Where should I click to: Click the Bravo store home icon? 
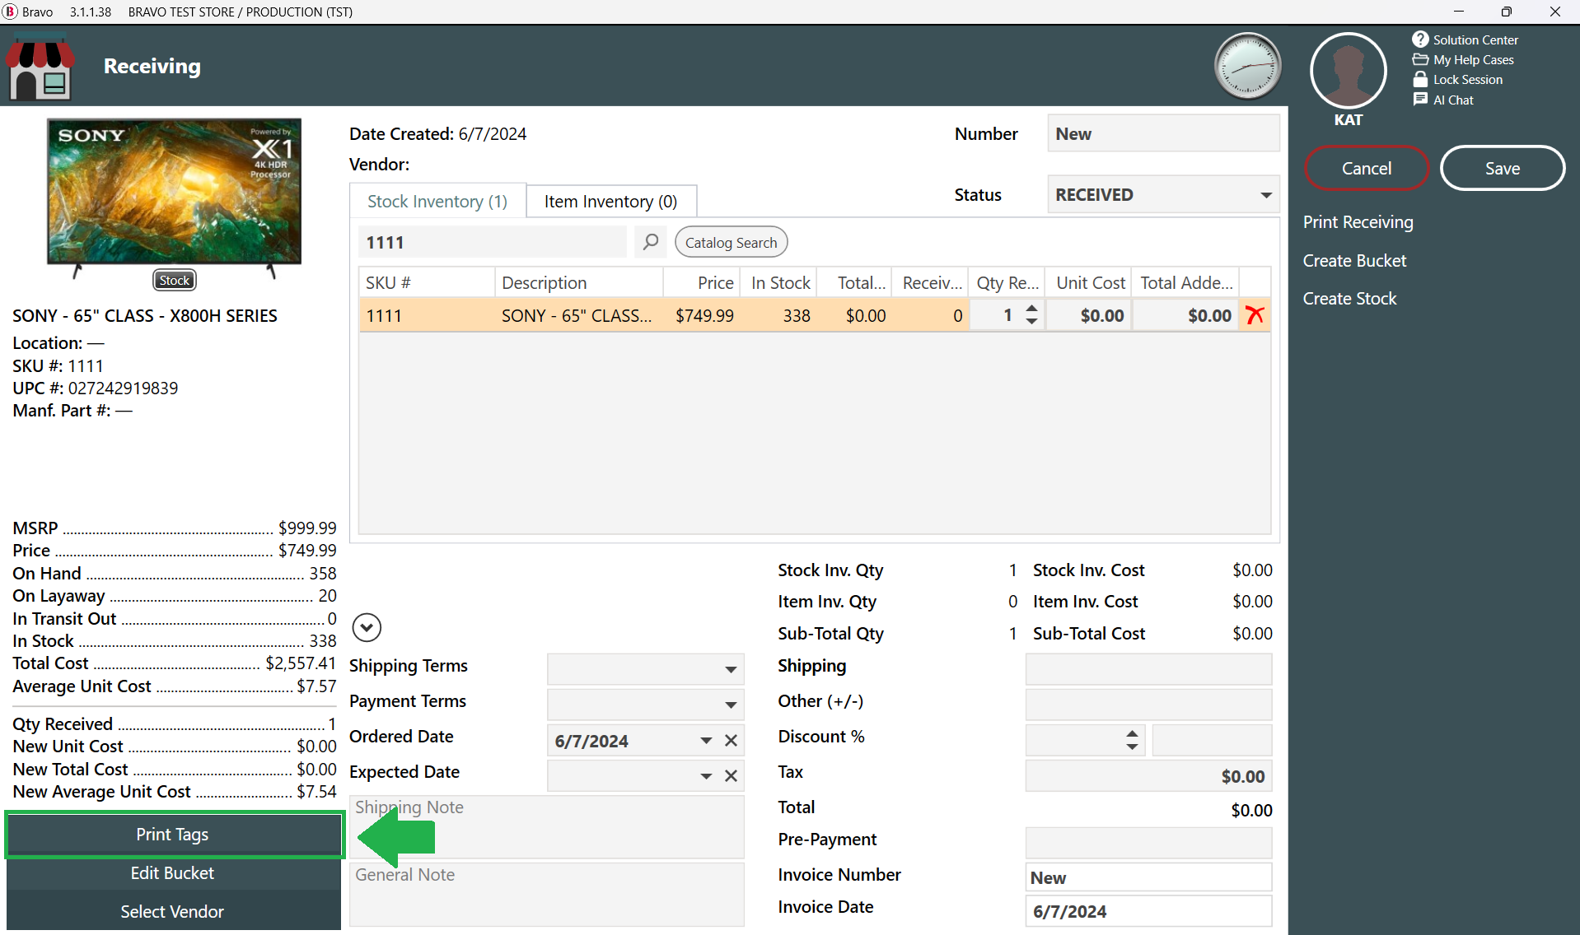[x=40, y=68]
